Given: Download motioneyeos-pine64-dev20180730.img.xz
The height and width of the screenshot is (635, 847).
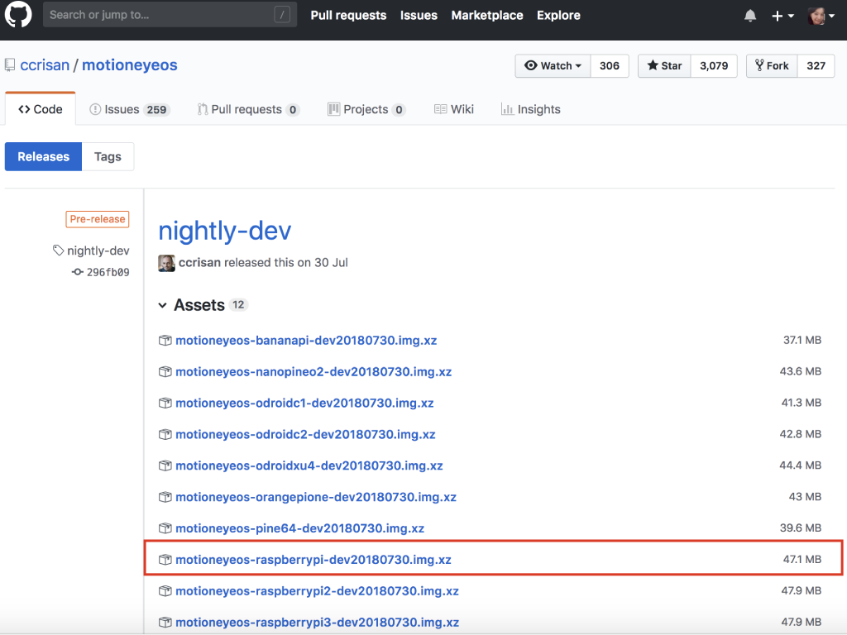Looking at the screenshot, I should pyautogui.click(x=299, y=528).
